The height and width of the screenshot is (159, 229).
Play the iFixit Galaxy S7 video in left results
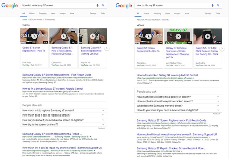coord(34,36)
